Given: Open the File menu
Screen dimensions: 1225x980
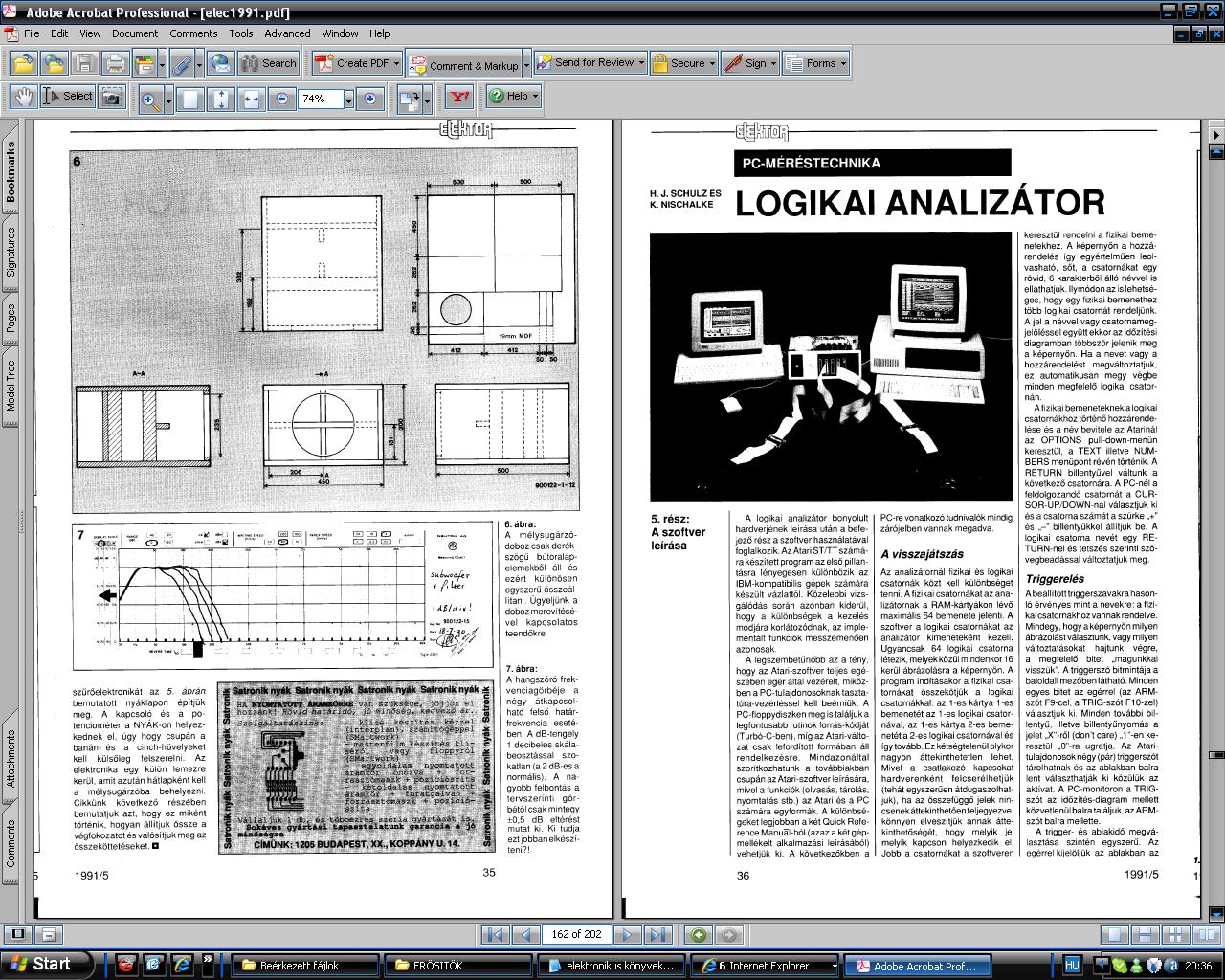Looking at the screenshot, I should (x=32, y=33).
